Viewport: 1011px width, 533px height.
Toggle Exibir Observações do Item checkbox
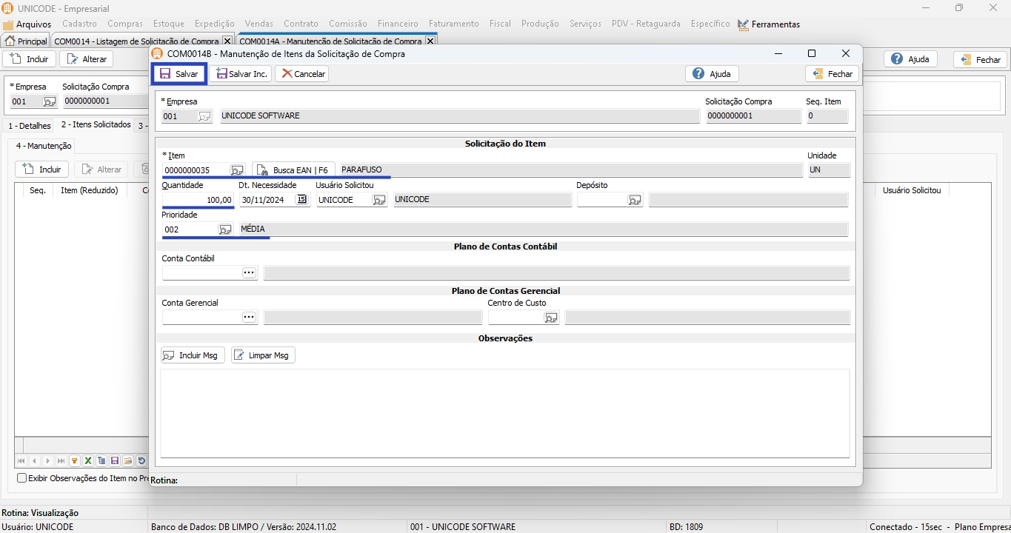pos(21,478)
